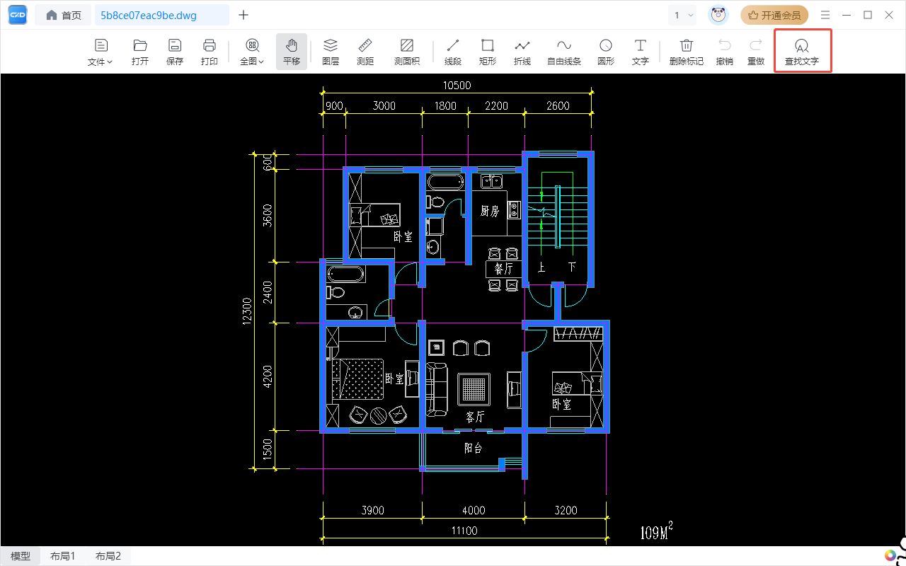
Task: Select the 文字 text annotation tool
Action: pyautogui.click(x=641, y=52)
